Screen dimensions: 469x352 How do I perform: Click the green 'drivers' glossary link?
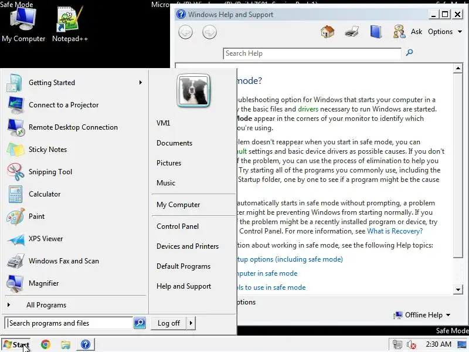(308, 109)
